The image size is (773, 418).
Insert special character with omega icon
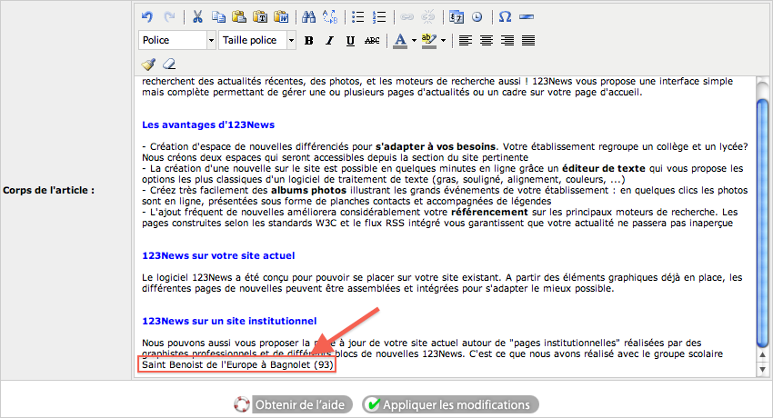(x=506, y=16)
